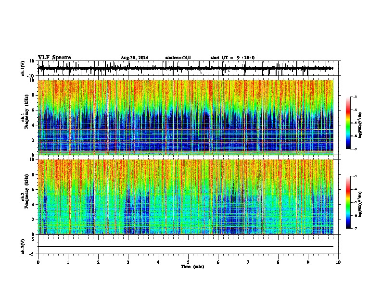Click the ch.2 spectrogram color bar

tap(348, 202)
